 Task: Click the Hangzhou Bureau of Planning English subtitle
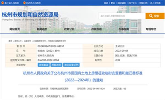click(x=30, y=19)
